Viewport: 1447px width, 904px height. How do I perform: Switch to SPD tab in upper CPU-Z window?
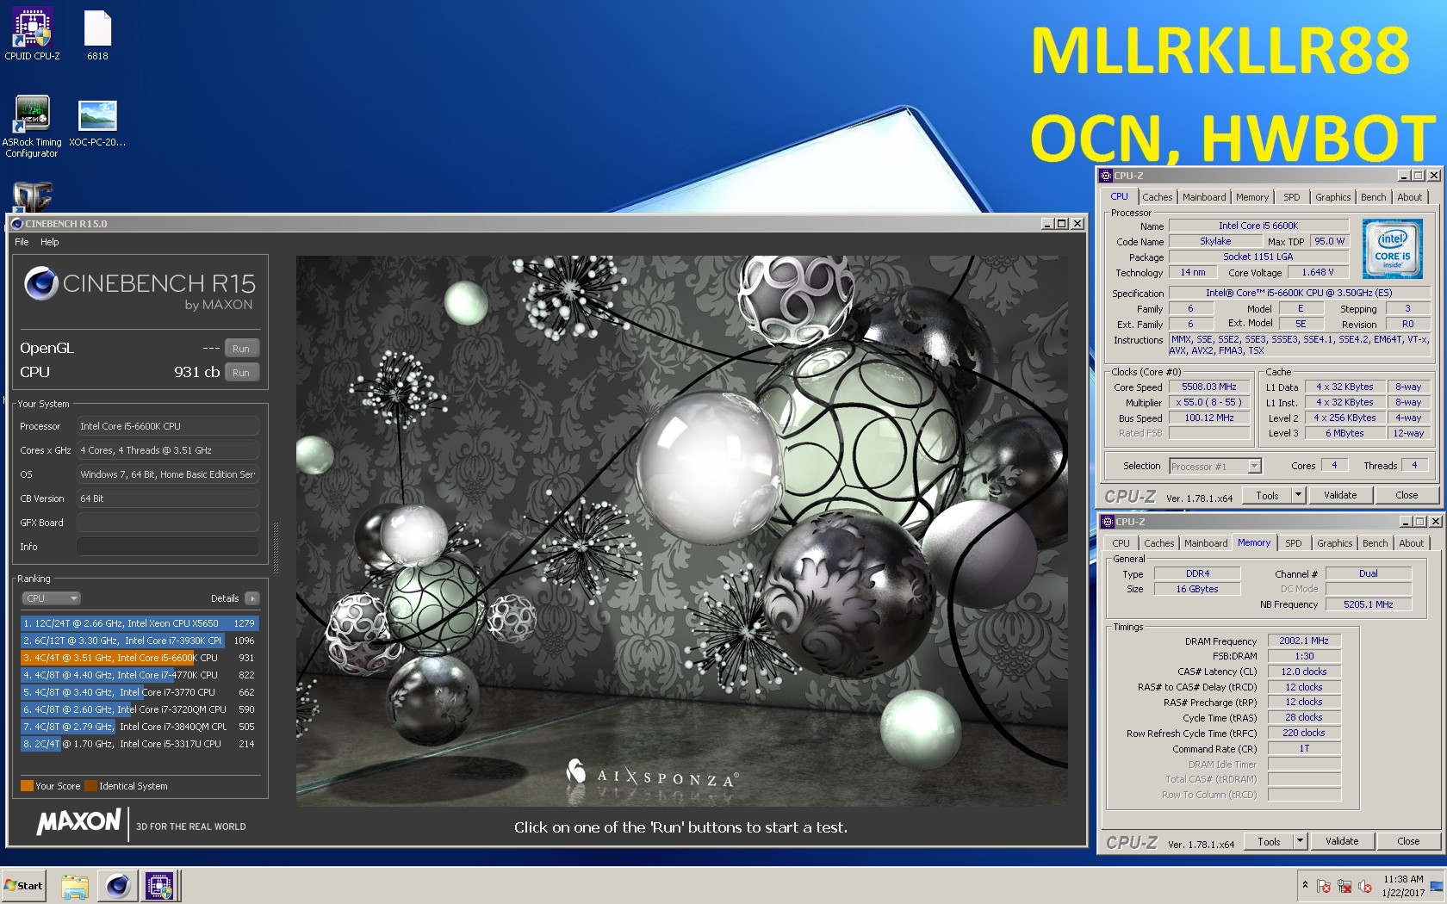pyautogui.click(x=1292, y=197)
